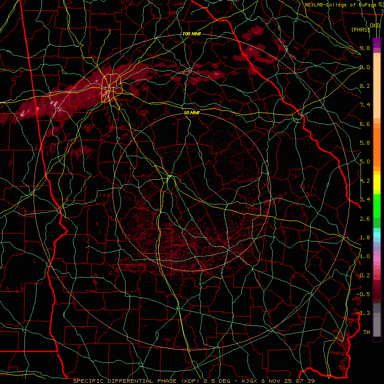Click the "9.0" color scale value
Screen dimensions: 384x384
tap(365, 67)
